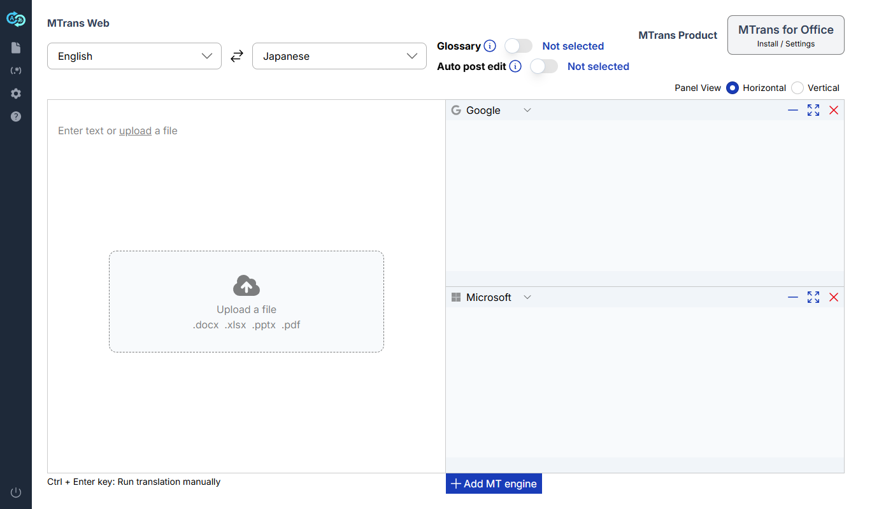Viewport: 879px width, 509px height.
Task: Click Auto post edit's Not selected link
Action: coord(598,66)
